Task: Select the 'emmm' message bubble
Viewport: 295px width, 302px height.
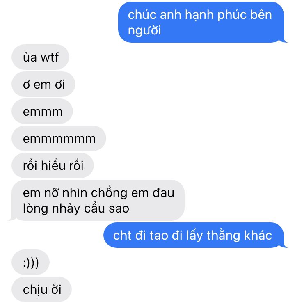Action: [42, 111]
